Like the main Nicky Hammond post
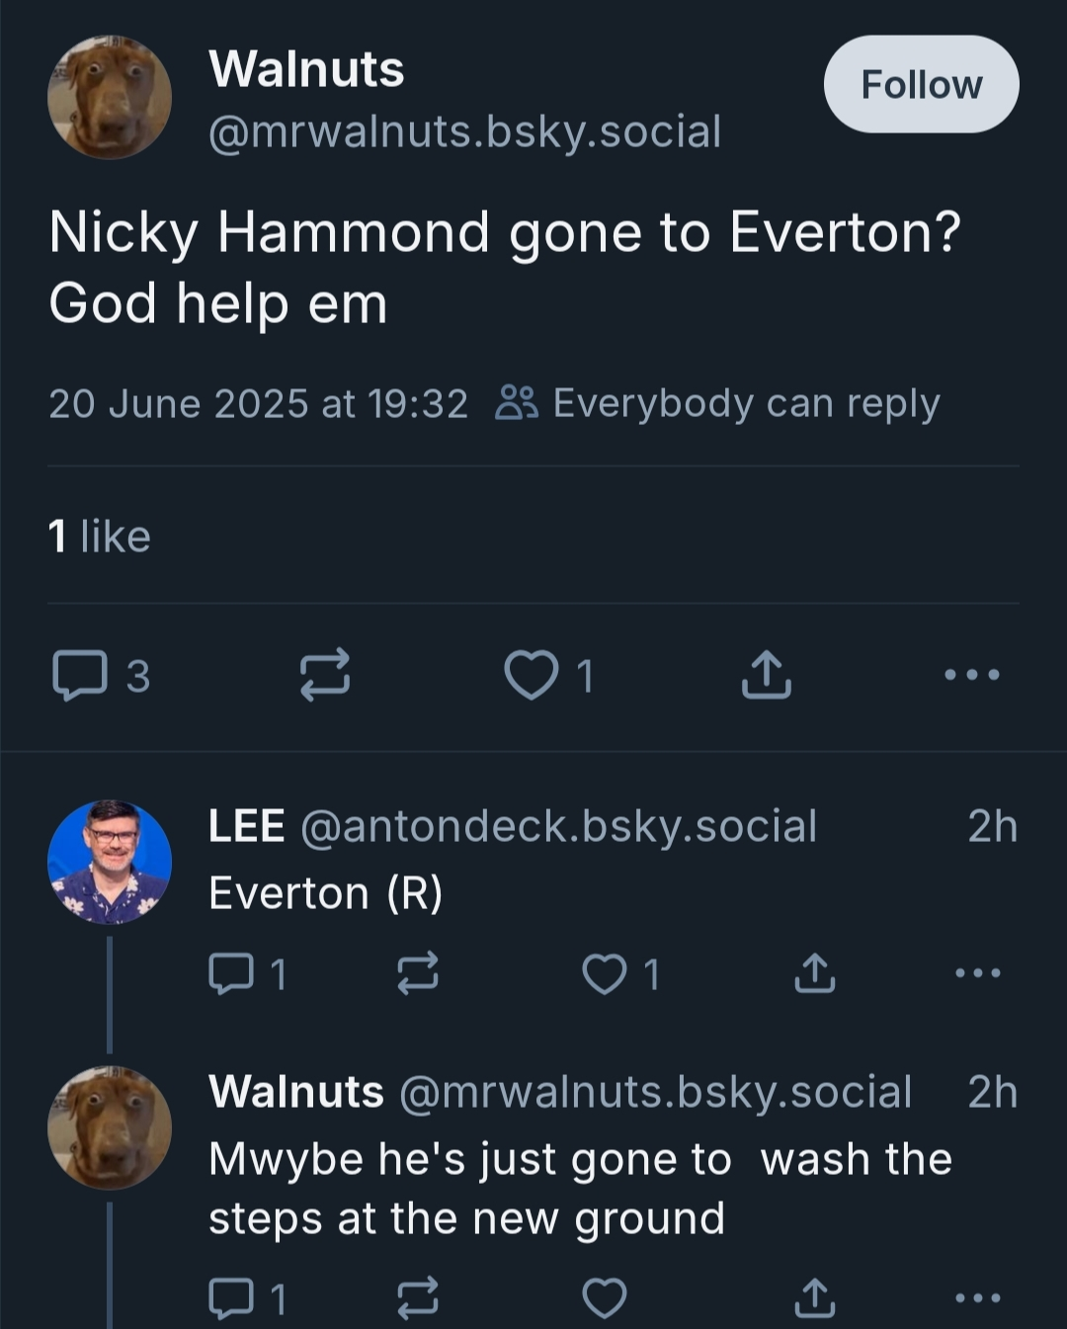 (532, 676)
